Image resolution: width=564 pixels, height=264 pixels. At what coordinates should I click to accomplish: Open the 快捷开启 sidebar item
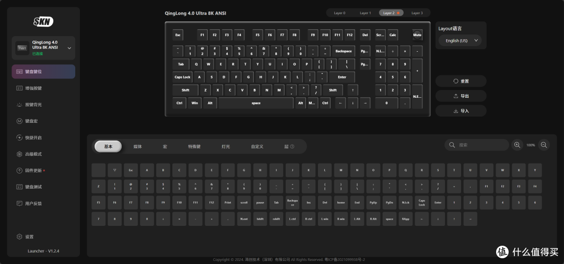click(43, 137)
